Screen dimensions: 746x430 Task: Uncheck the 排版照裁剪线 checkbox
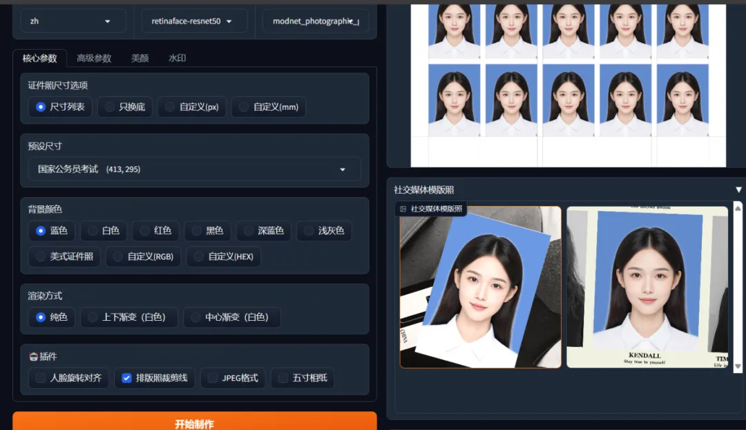(126, 378)
